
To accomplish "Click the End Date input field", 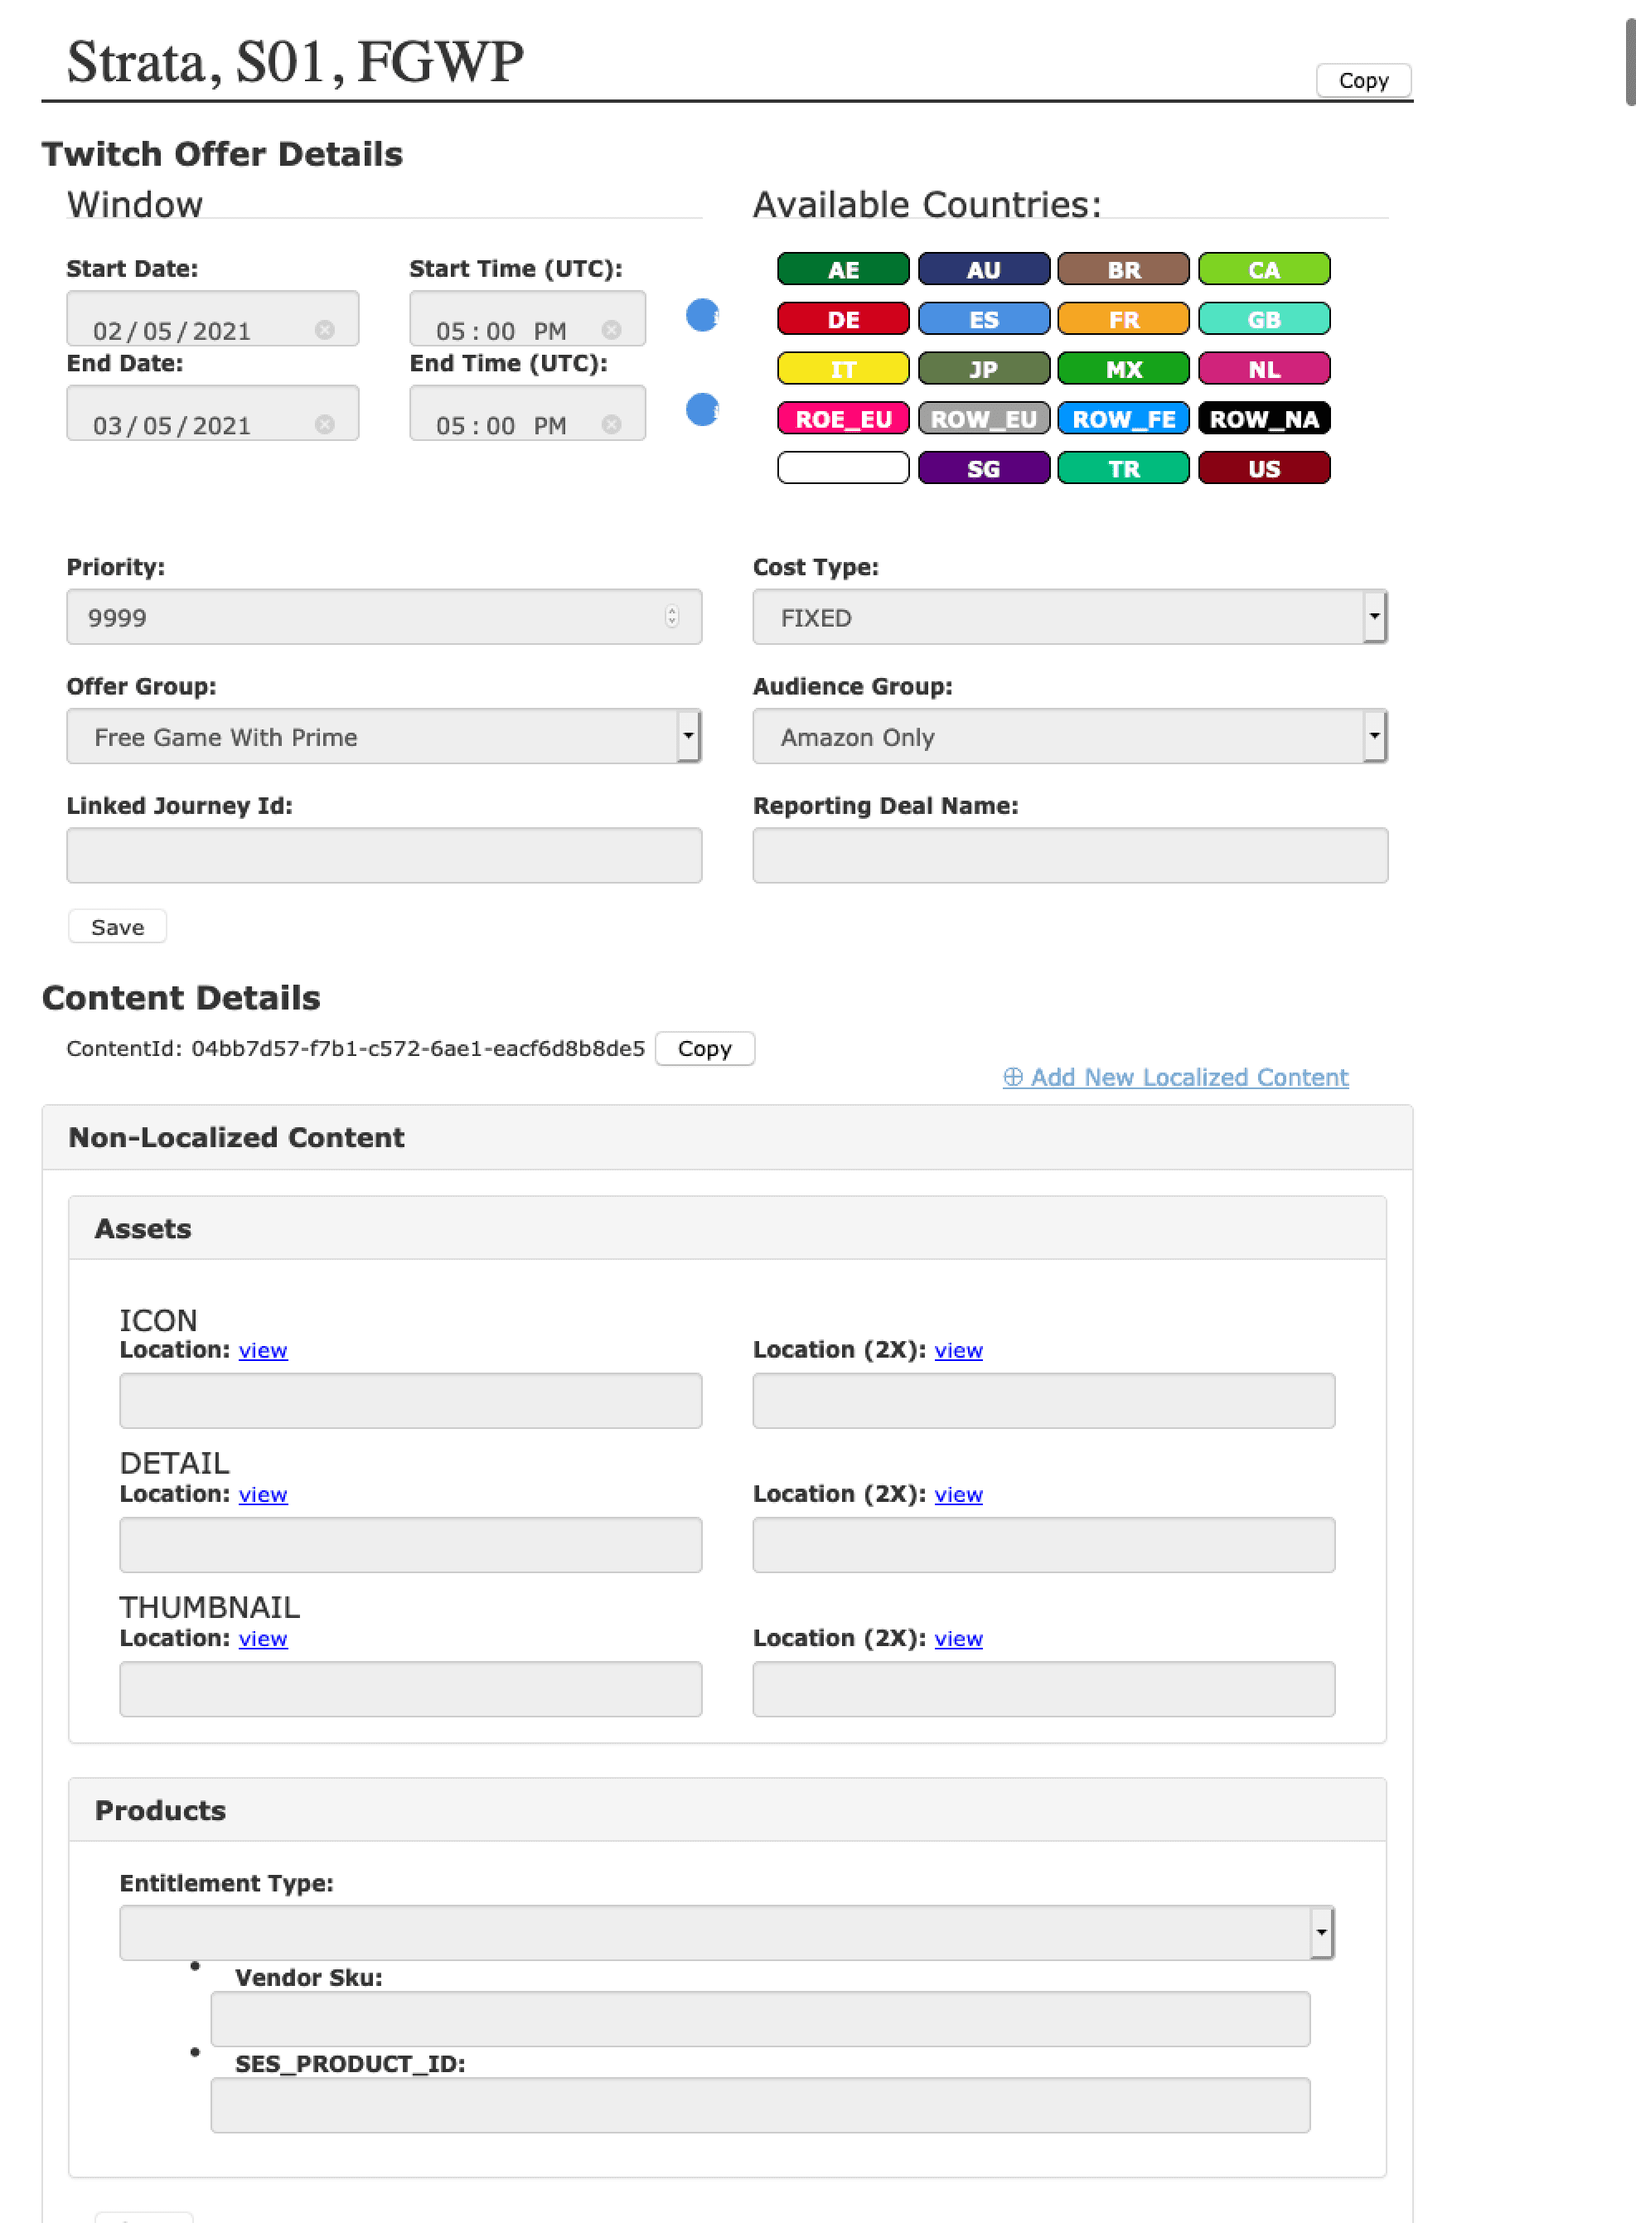I will pyautogui.click(x=212, y=413).
